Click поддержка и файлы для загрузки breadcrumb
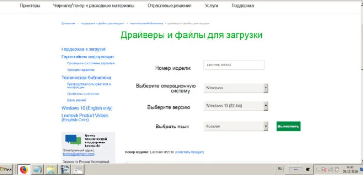 click(x=103, y=24)
